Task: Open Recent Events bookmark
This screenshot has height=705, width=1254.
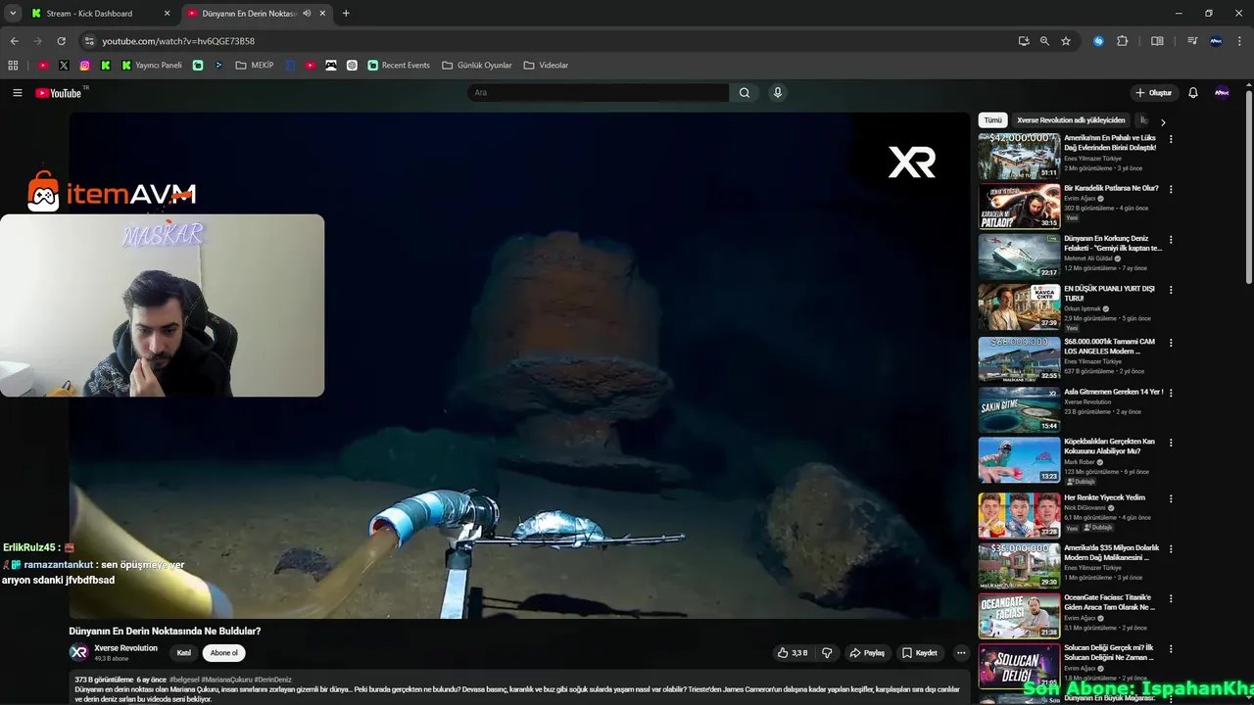Action: pos(399,66)
